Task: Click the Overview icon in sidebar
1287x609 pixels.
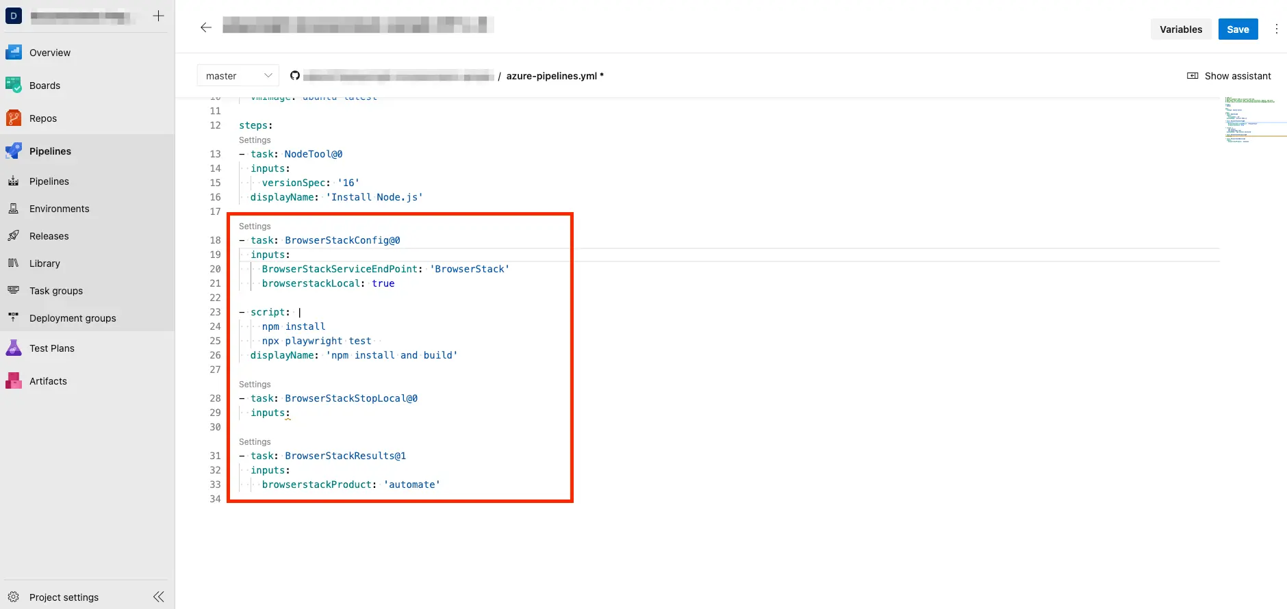Action: [14, 53]
